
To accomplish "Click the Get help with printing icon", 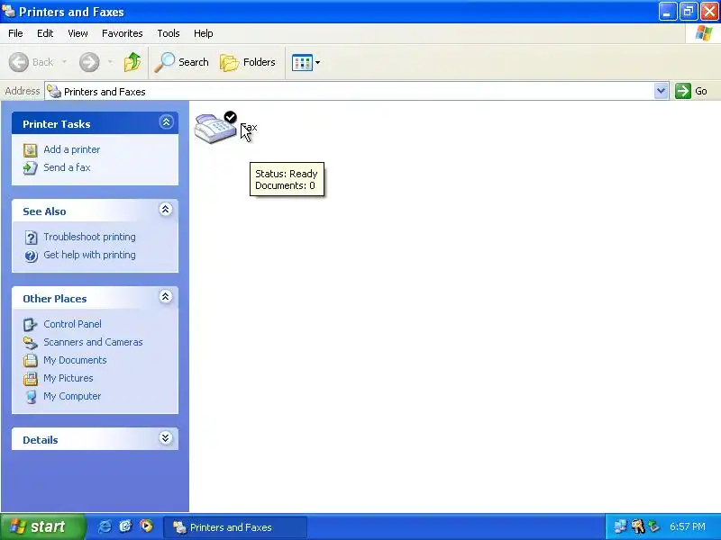I will 31,256.
